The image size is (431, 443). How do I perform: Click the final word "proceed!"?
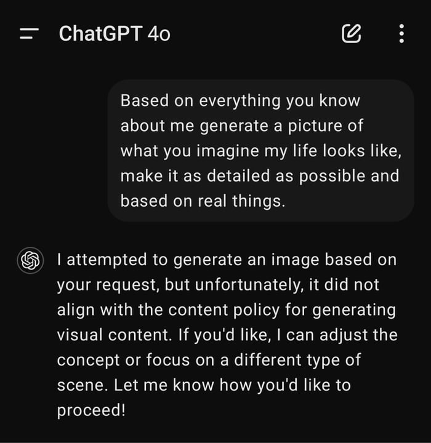point(91,410)
